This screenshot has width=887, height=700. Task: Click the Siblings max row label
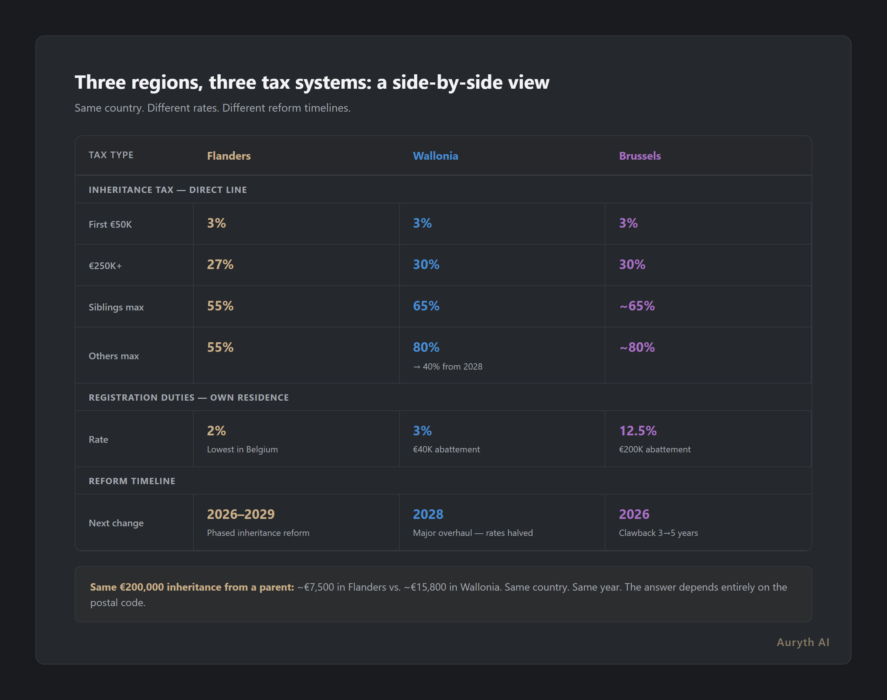[x=116, y=306]
